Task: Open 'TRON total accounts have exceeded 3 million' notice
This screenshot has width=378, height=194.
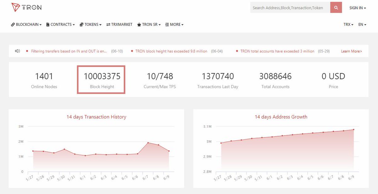Action: (277, 51)
